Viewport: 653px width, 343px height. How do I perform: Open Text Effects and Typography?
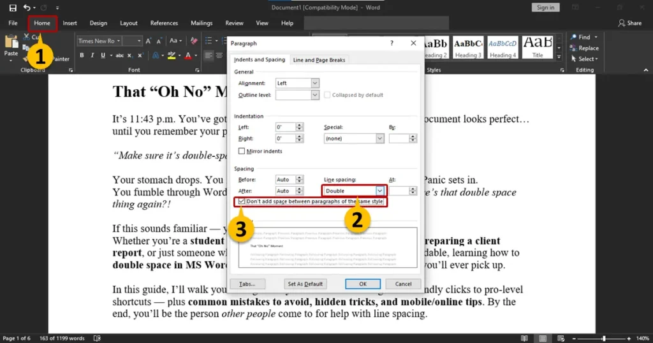[156, 55]
